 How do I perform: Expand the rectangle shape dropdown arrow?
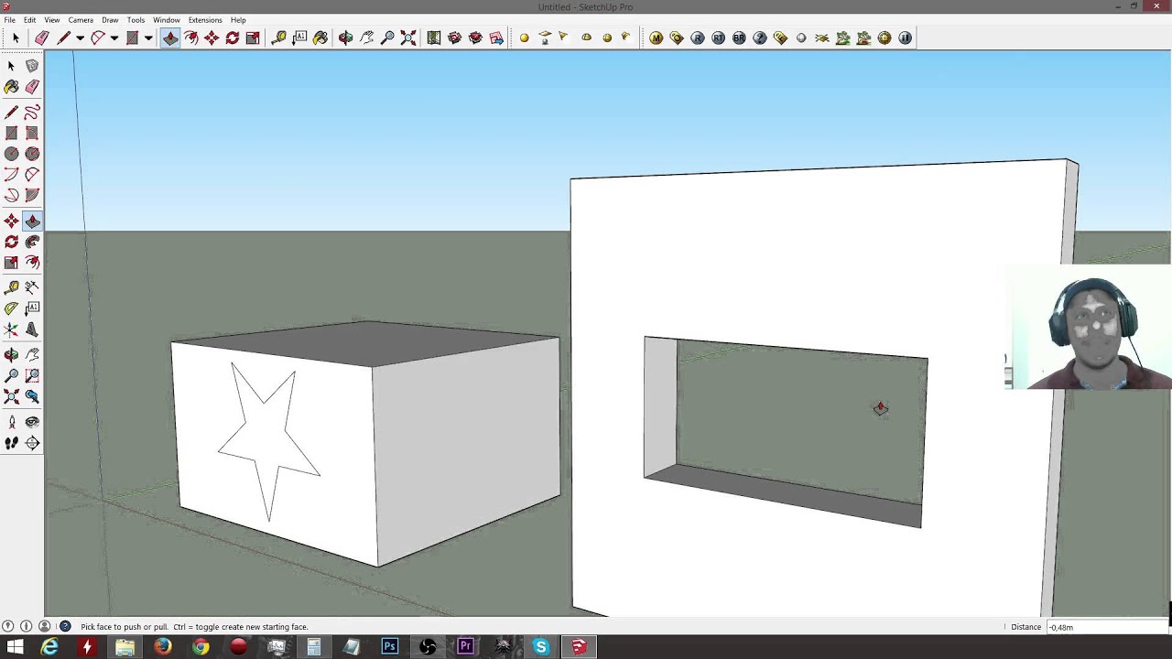(147, 38)
